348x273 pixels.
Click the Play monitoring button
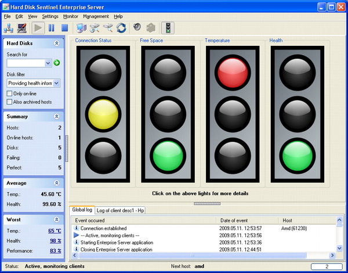pos(38,28)
